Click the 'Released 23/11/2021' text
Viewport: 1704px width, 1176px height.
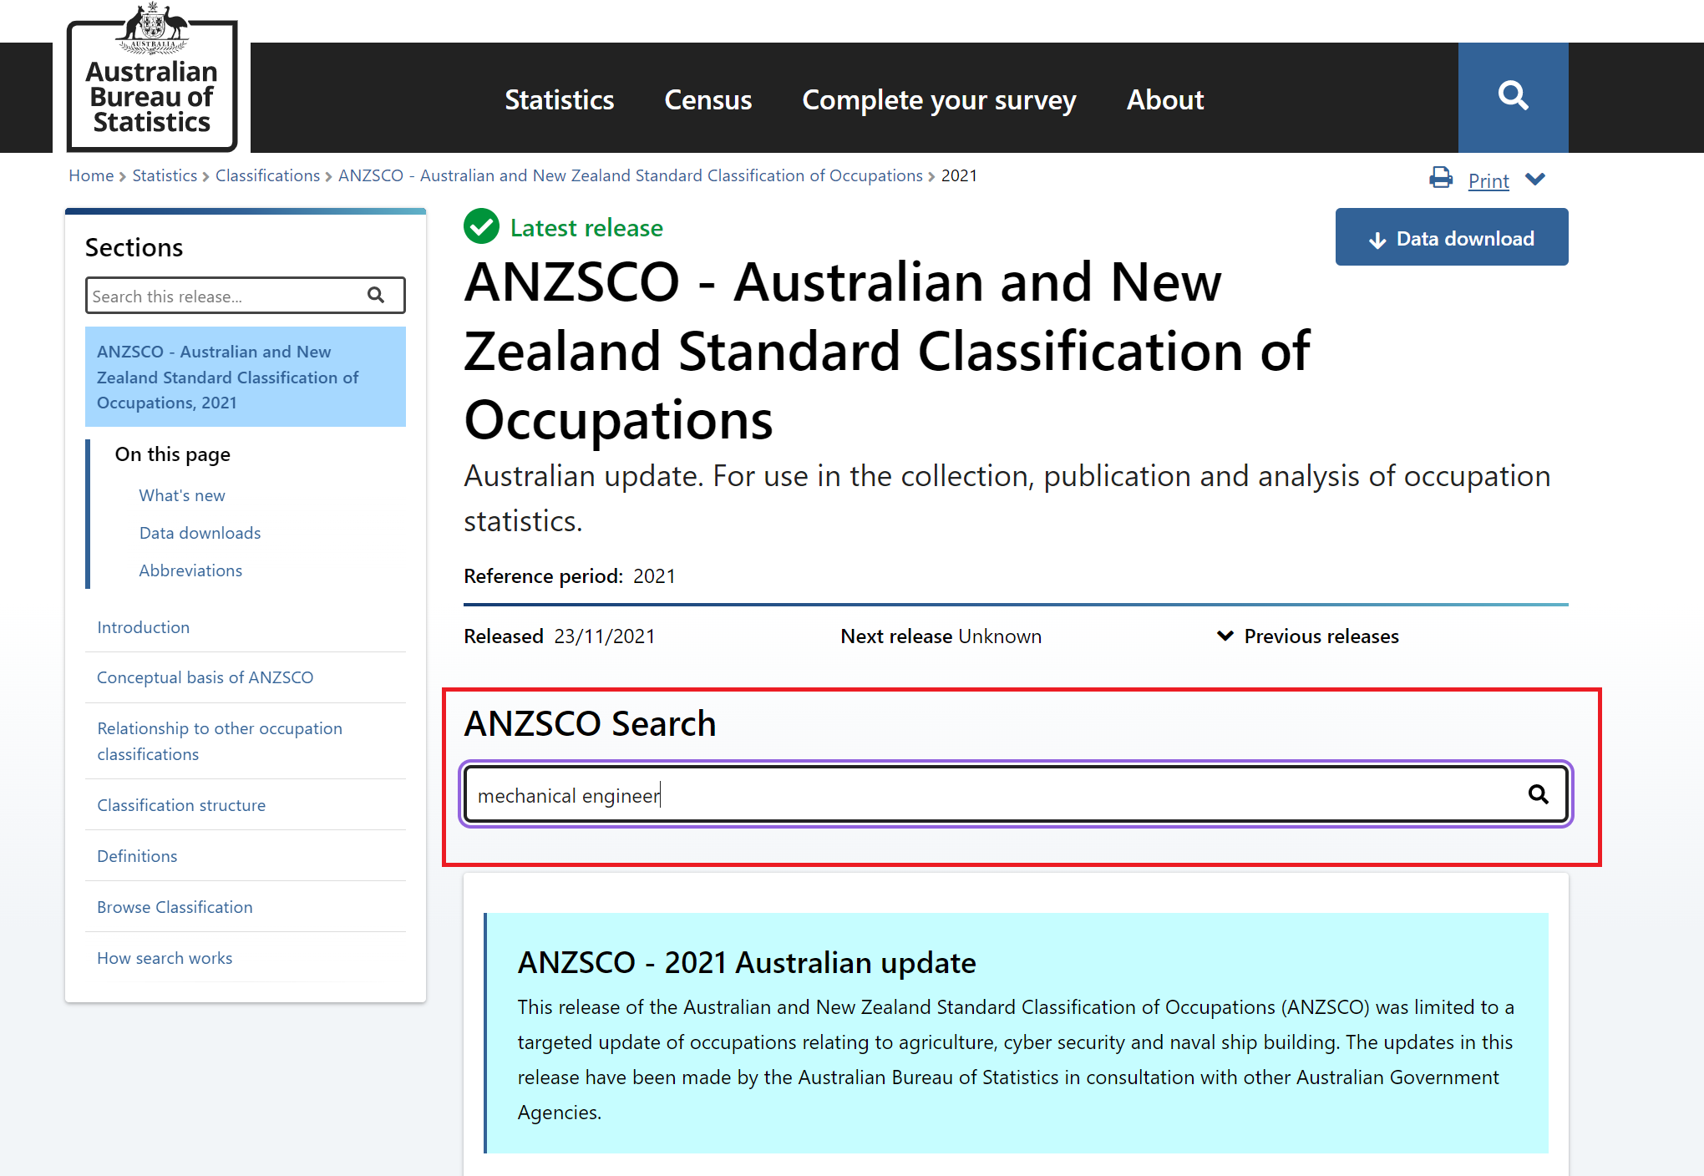pos(560,636)
